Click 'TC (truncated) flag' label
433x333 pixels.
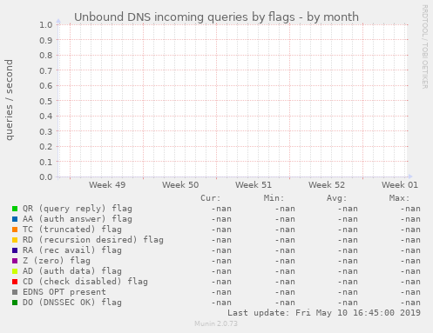[72, 230]
